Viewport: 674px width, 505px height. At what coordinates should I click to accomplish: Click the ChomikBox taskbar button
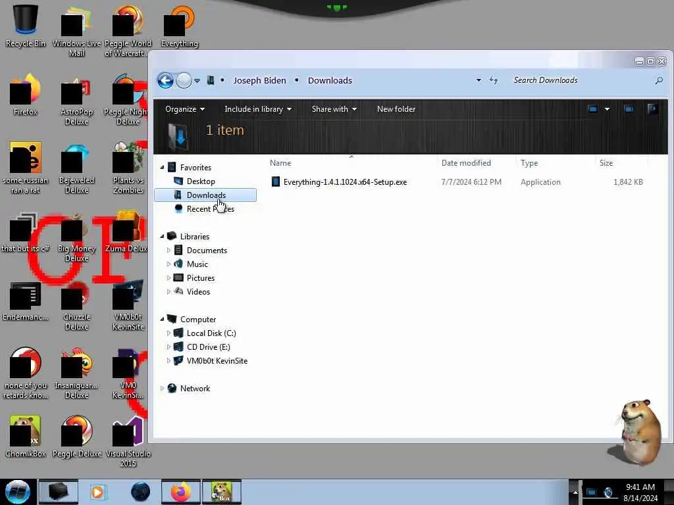tap(222, 492)
